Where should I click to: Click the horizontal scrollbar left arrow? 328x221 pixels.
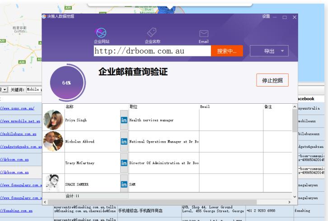click(45, 202)
